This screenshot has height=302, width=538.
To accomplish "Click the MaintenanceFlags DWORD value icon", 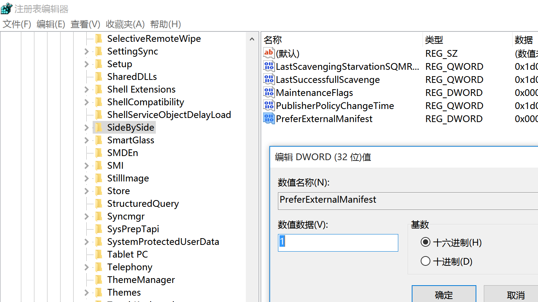I will tap(269, 93).
